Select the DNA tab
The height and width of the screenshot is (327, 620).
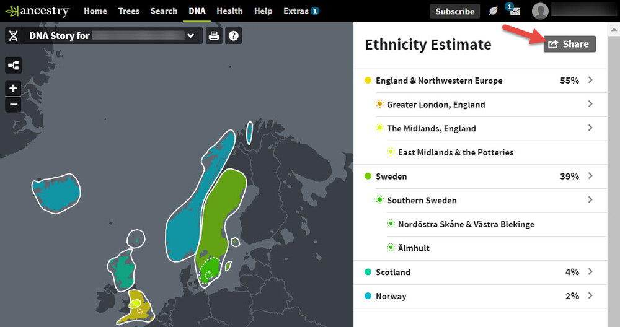tap(197, 11)
